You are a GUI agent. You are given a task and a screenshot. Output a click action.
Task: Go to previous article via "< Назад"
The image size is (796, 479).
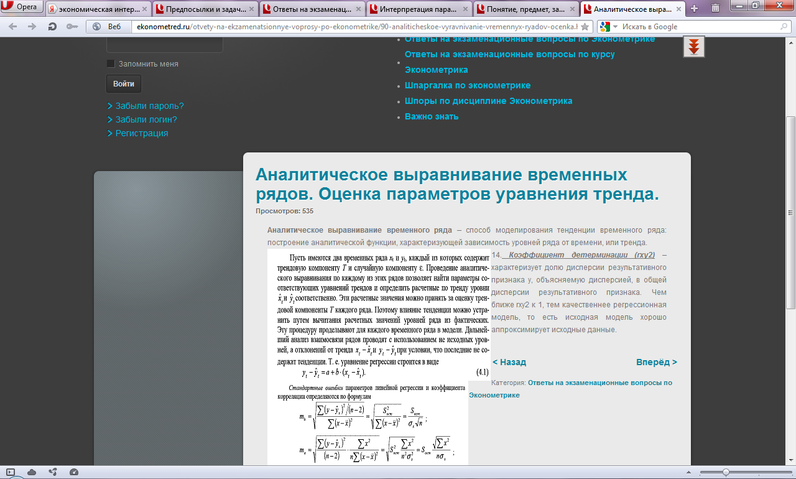point(509,362)
